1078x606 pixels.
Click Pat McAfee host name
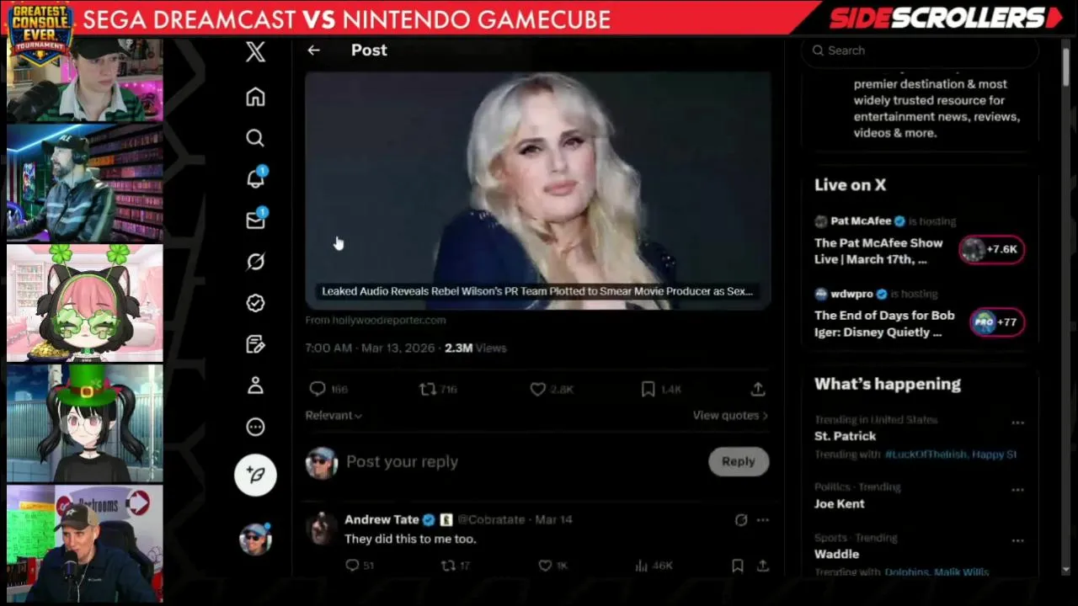861,221
